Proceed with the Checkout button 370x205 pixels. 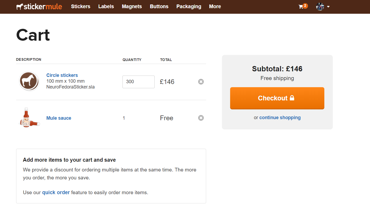coord(277,98)
